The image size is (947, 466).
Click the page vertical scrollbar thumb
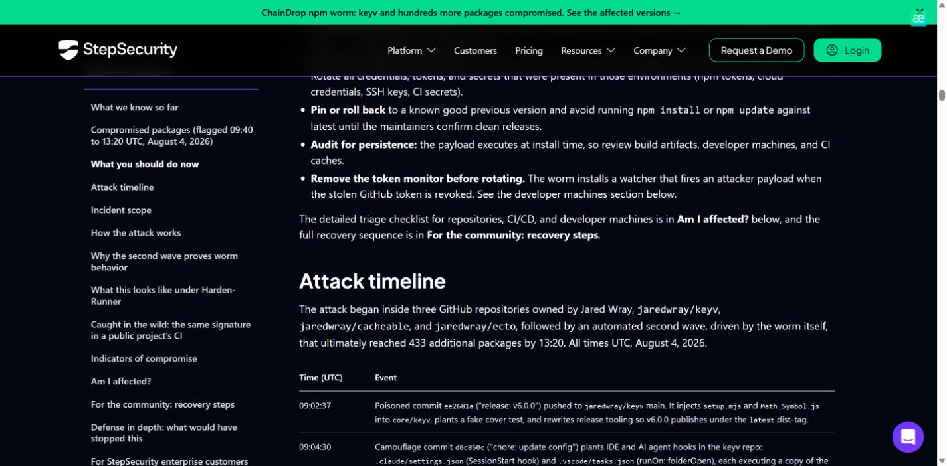tap(942, 95)
